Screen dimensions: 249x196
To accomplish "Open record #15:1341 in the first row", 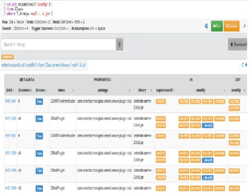I will click(10, 101).
